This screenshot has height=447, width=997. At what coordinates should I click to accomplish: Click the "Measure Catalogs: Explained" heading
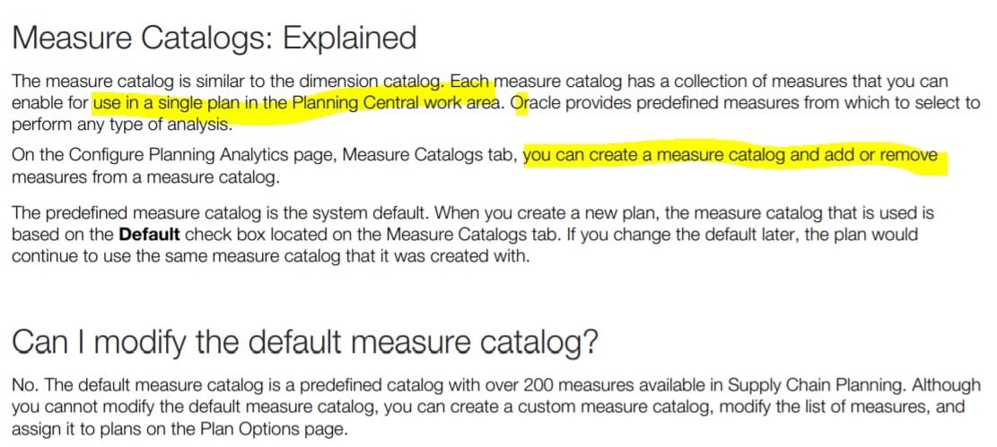coord(214,38)
